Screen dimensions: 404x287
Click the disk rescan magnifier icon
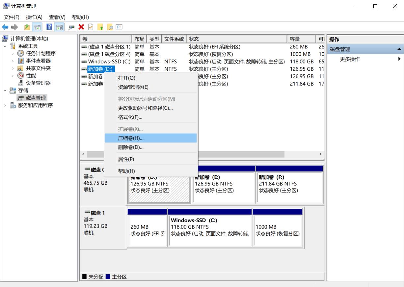tap(70, 27)
